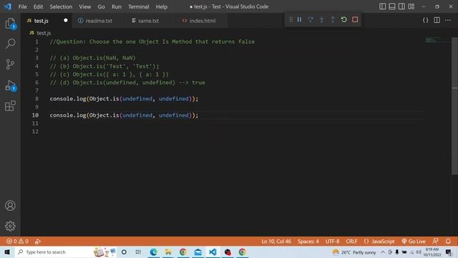Expand the system tray hidden icons chevron

point(383,252)
